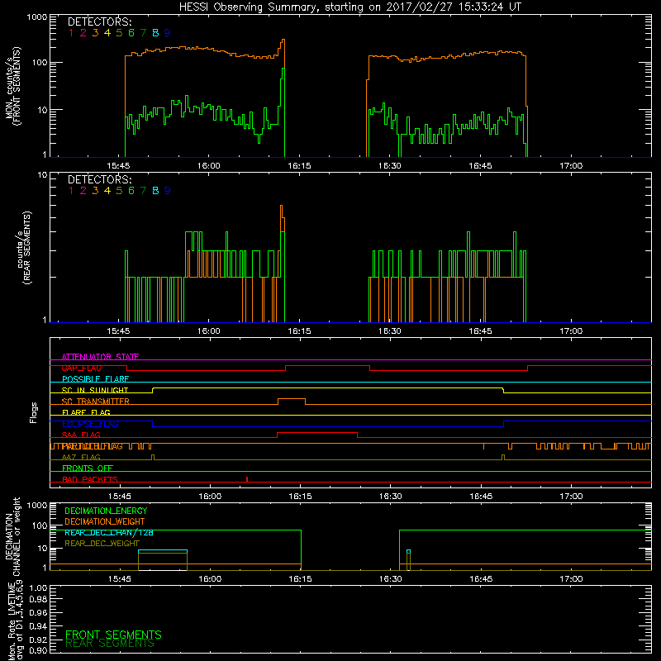Click the GAP_FLAG label
The height and width of the screenshot is (661, 661).
[81, 368]
